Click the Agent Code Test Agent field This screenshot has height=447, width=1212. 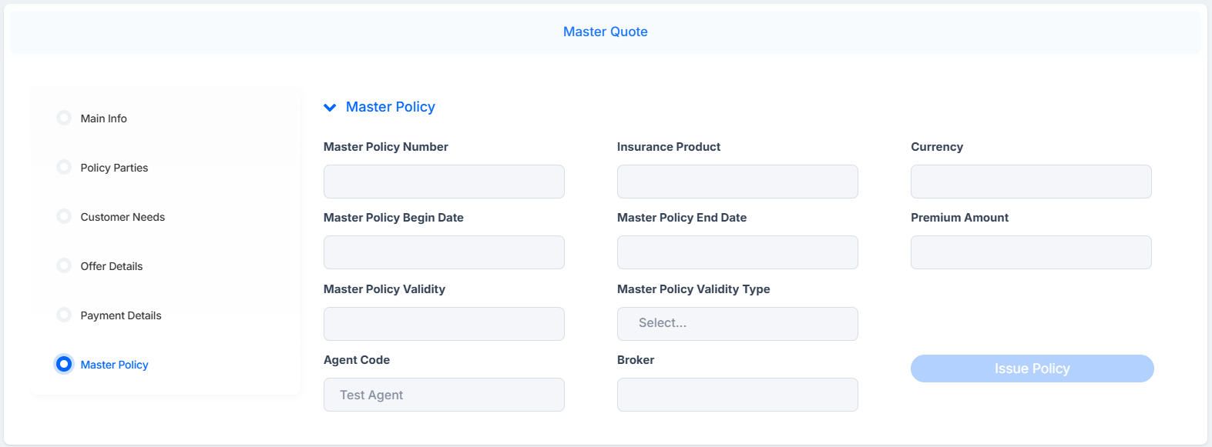[444, 395]
